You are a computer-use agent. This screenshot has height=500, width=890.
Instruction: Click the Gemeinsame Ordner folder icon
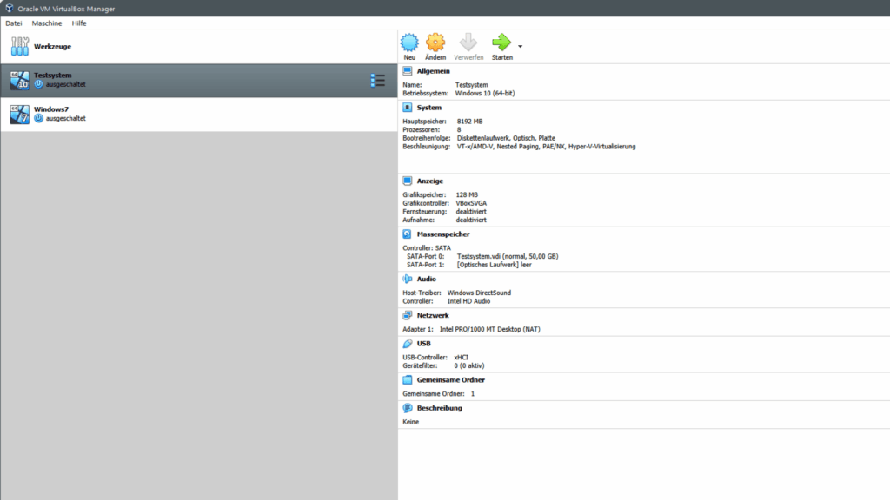click(x=408, y=380)
